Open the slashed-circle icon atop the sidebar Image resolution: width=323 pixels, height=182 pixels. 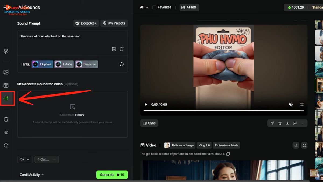coord(6,51)
